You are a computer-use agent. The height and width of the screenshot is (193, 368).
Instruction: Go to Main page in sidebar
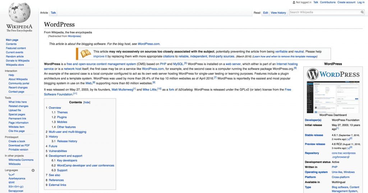12,40
